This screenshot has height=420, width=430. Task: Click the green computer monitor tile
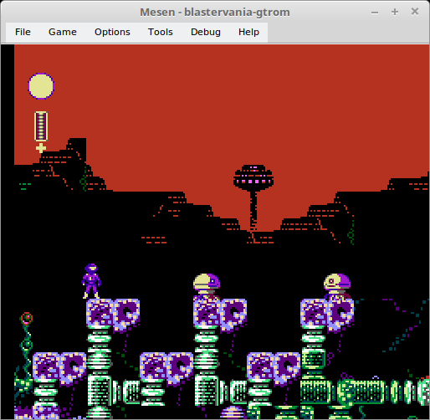tap(314, 360)
